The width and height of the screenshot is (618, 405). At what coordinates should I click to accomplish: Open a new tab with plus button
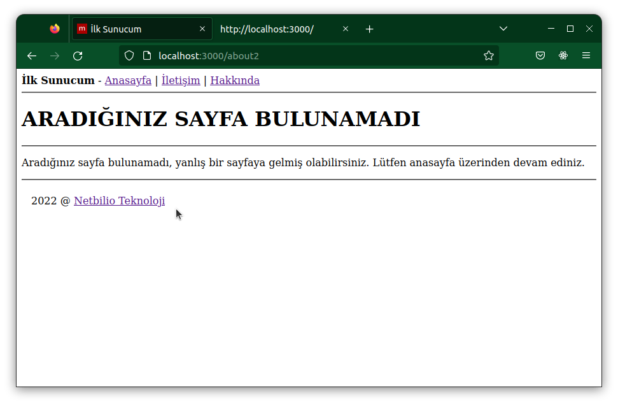click(x=369, y=29)
